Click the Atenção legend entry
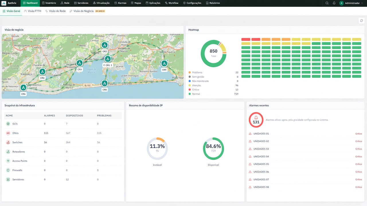This screenshot has width=367, height=206. pos(213,85)
